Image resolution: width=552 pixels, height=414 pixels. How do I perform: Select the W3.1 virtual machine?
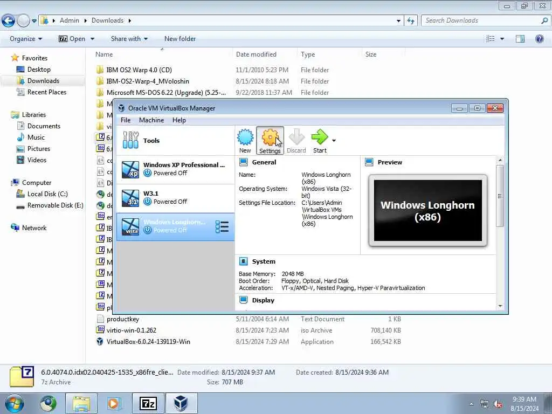tap(175, 198)
